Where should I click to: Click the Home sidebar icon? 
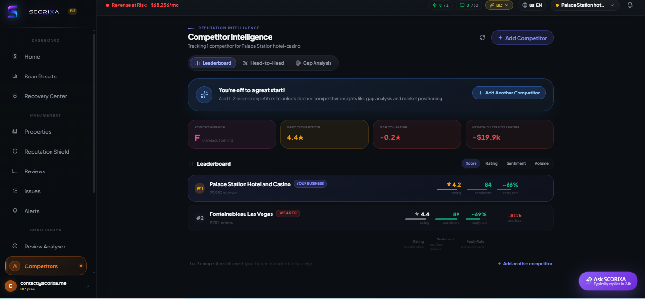pos(15,56)
